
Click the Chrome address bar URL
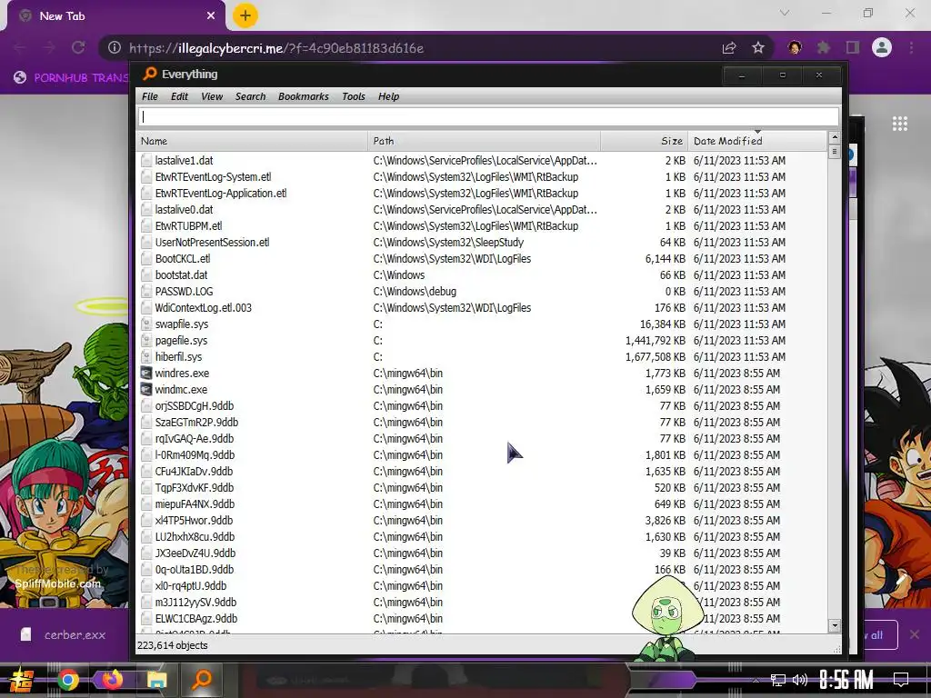[x=276, y=48]
